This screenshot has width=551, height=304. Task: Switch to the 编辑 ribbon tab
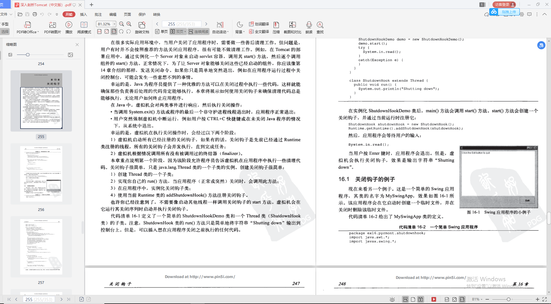pyautogui.click(x=113, y=14)
